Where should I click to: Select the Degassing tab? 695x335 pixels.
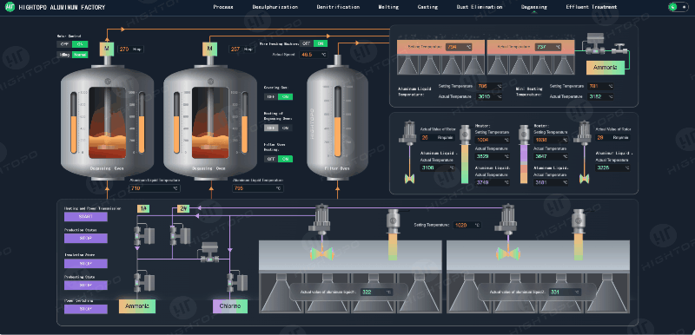point(534,7)
